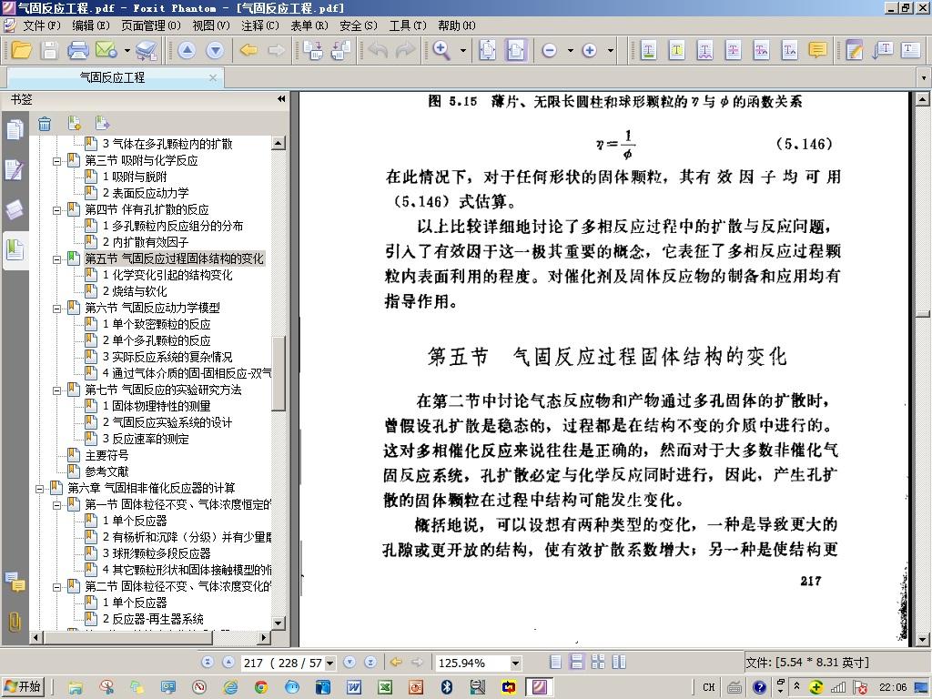
Task: Collapse 第六章 气固相非催化反应器的计算 node
Action: 39,489
